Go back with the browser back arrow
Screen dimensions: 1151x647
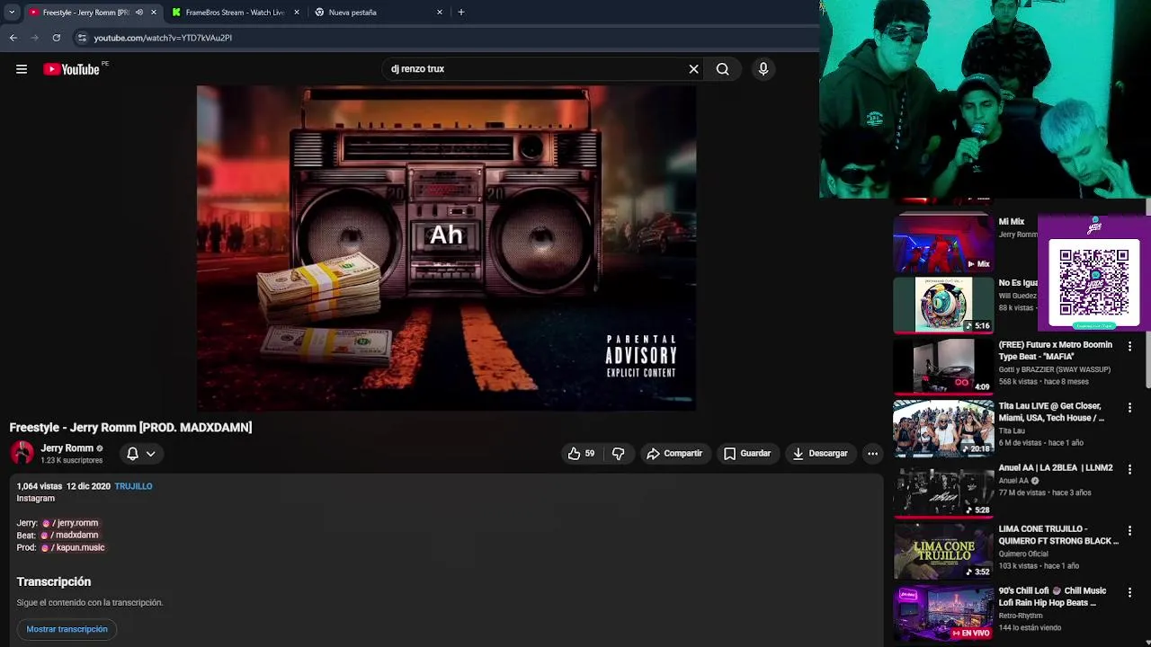(x=13, y=38)
